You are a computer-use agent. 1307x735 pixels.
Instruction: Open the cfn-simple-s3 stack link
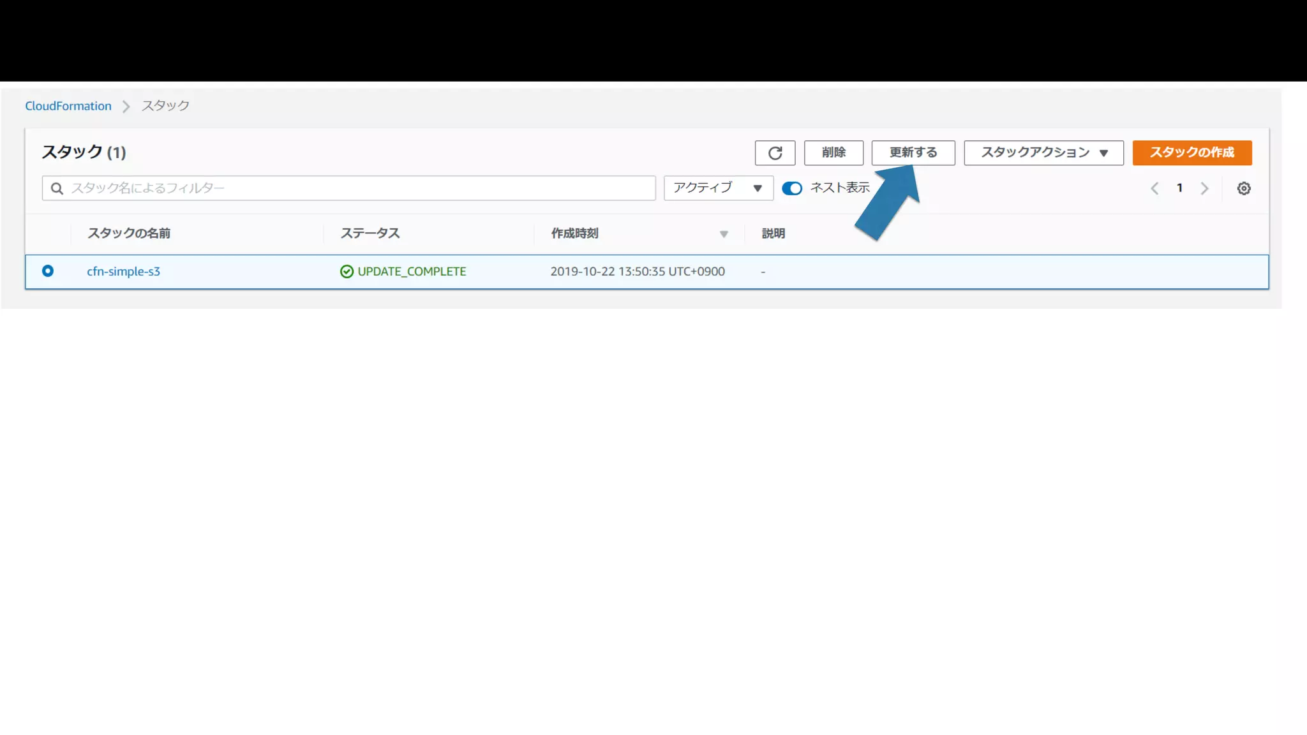(x=123, y=272)
